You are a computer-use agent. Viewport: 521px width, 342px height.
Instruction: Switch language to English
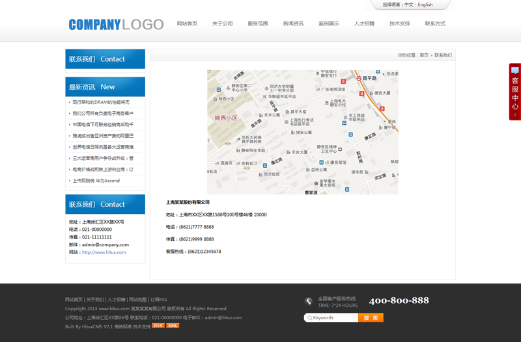pos(425,5)
